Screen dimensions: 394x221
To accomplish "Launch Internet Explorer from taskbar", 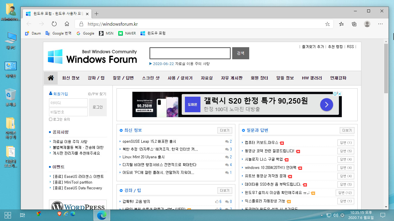I will coord(66,214).
